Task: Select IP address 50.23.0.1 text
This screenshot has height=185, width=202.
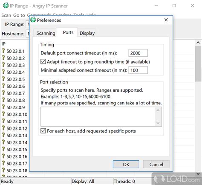Action: [x=16, y=51]
